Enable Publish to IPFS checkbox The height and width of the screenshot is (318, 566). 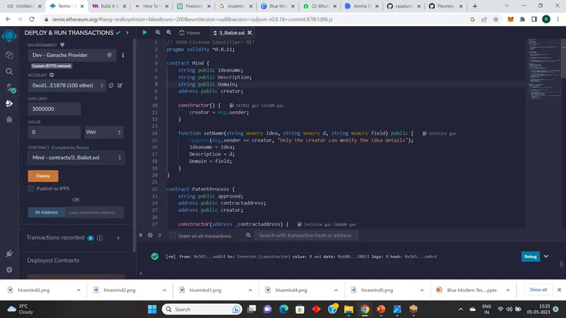tap(31, 188)
